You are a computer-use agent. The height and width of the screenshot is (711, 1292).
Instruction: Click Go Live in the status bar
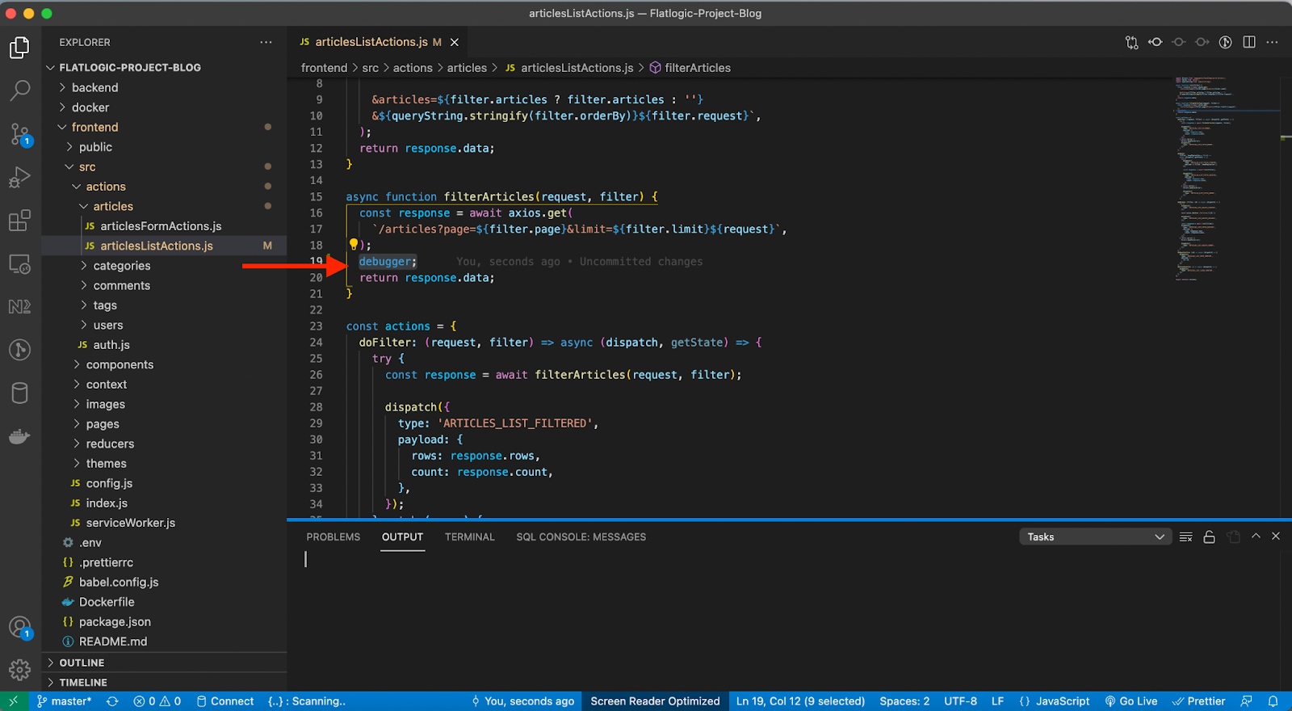point(1131,701)
